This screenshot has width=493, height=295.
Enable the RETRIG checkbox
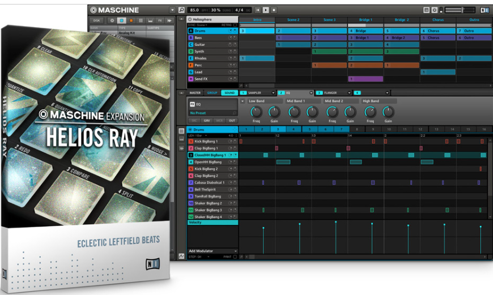click(x=235, y=25)
